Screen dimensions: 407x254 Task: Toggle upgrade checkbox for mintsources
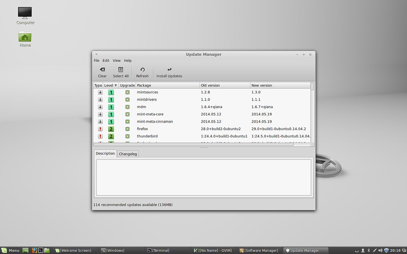pos(128,92)
